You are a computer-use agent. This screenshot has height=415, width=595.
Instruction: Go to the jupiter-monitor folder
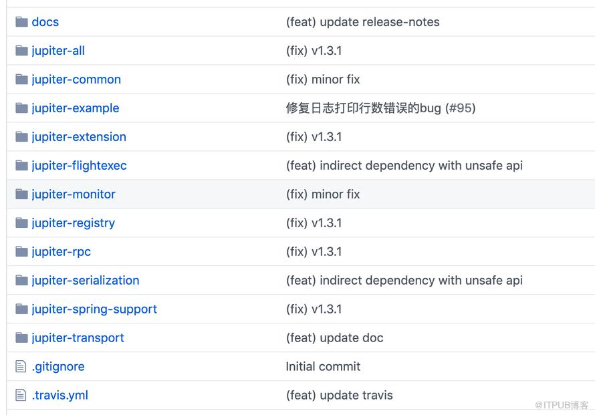[x=74, y=194]
